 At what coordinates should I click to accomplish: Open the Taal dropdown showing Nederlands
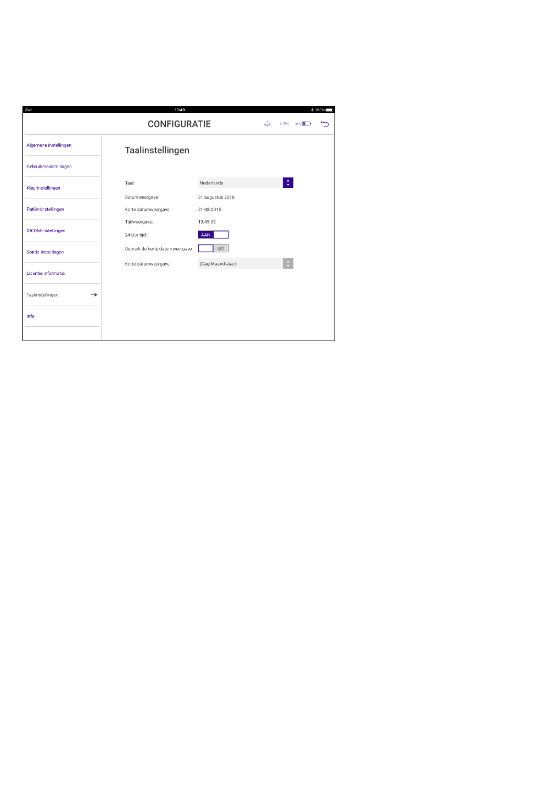coord(245,183)
